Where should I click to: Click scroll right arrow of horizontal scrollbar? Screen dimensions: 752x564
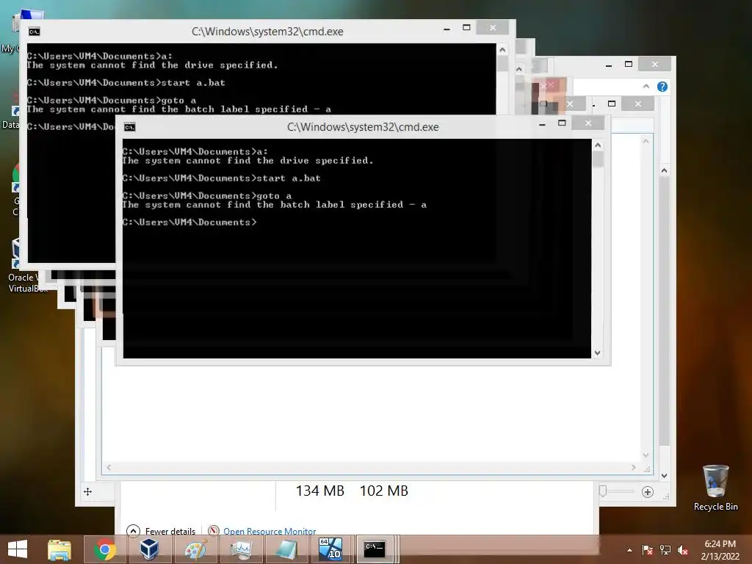tap(634, 468)
